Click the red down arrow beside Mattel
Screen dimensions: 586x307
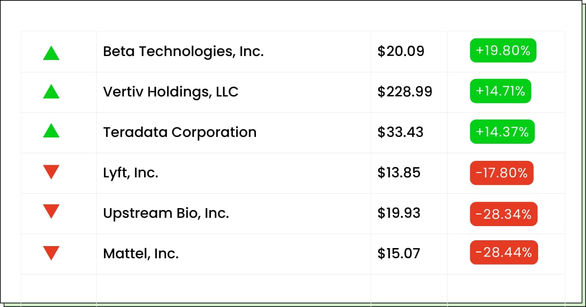coord(51,253)
